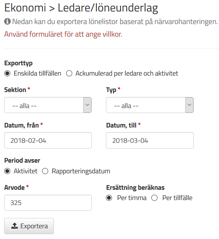
Task: Click the Ekonomi > Ledare/löneunderlag heading
Action: pos(81,8)
